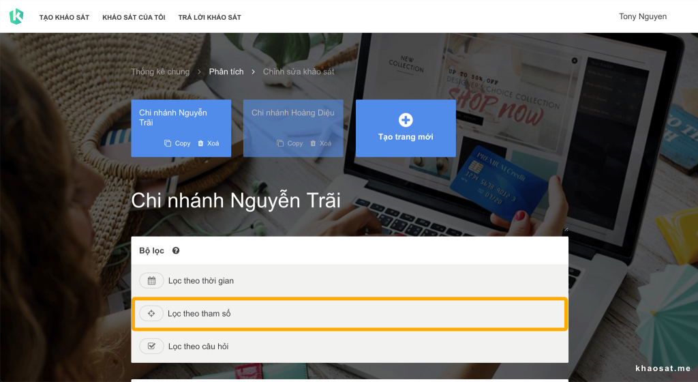The image size is (698, 382).
Task: Switch to Phân tích tab
Action: (226, 72)
